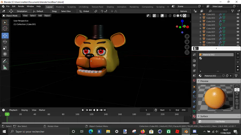241x135 pixels.
Task: Choose sphere preview render type
Action: point(237,90)
